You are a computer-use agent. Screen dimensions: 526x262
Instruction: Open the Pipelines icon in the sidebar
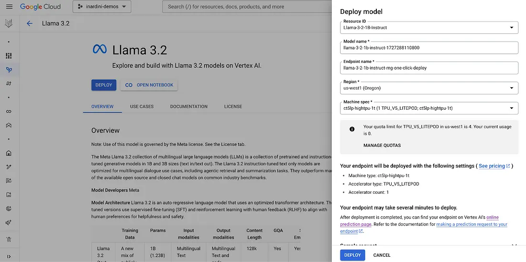tap(9, 84)
